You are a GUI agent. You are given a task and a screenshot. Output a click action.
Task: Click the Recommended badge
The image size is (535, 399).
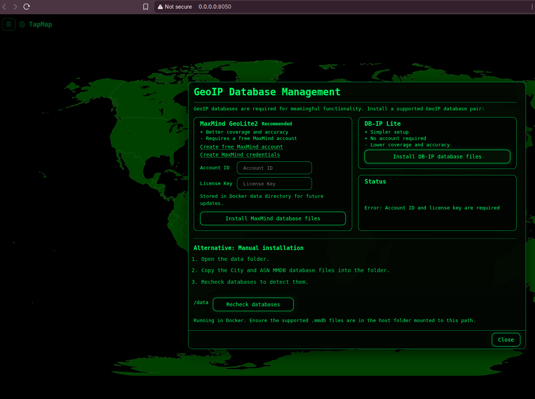pyautogui.click(x=277, y=124)
